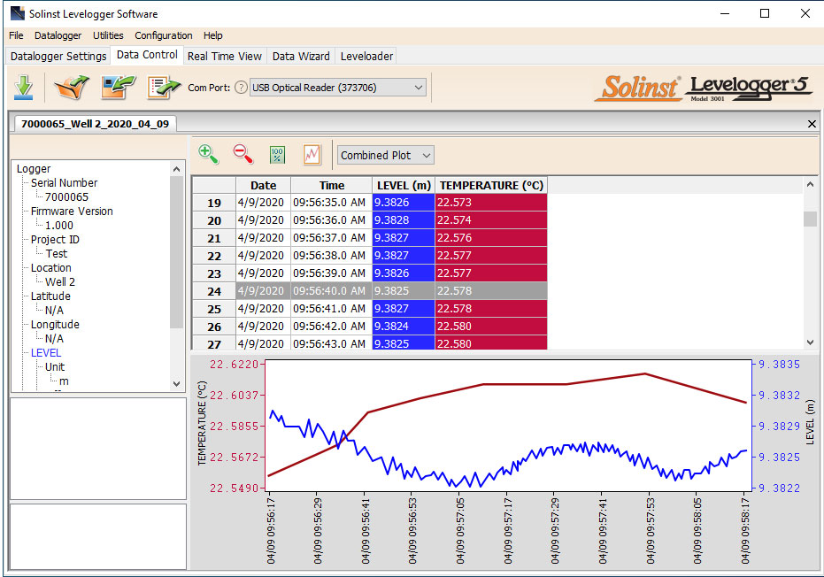Reset graph to 100% zoom
Screen dimensions: 824x577
[277, 154]
